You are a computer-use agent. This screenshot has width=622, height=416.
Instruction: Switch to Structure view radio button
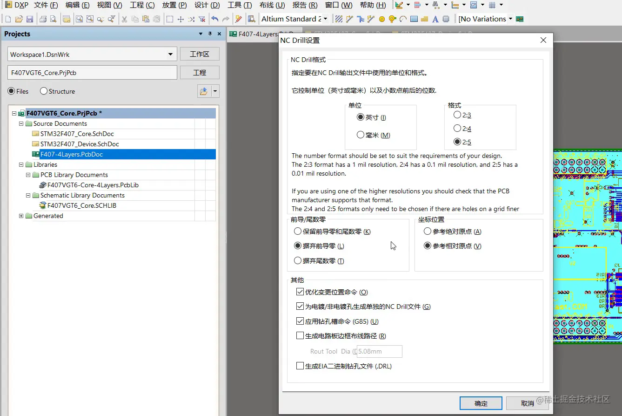click(44, 91)
